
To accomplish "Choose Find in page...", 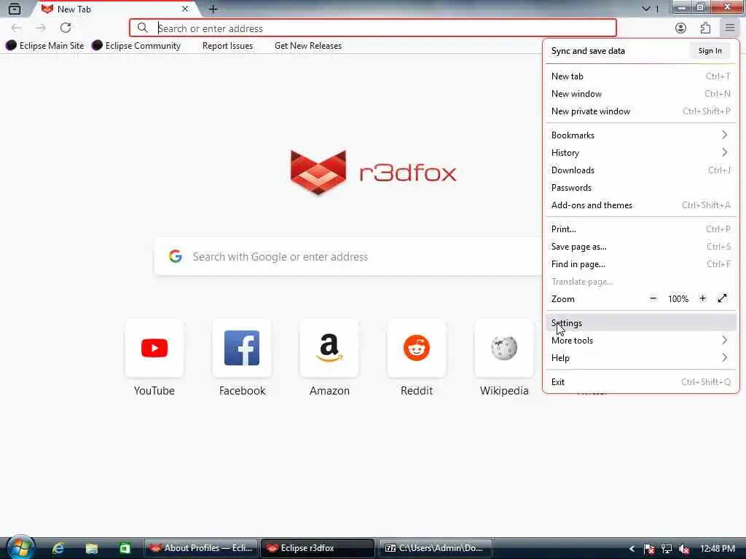I will [640, 264].
